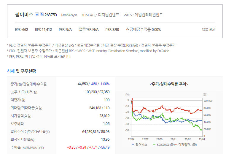The image size is (226, 154).
Task: Select trading volume 246,183 / 110
Action: 99,108
